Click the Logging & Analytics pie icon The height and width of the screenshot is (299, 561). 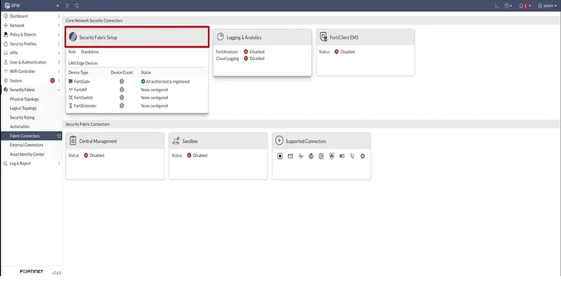coord(220,37)
